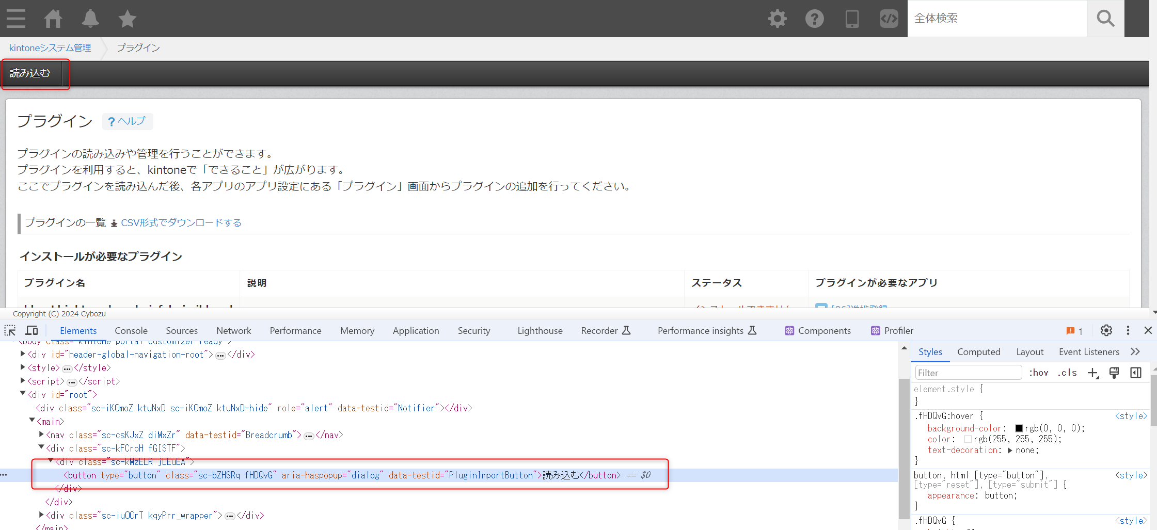Open the help question mark icon

pos(814,19)
